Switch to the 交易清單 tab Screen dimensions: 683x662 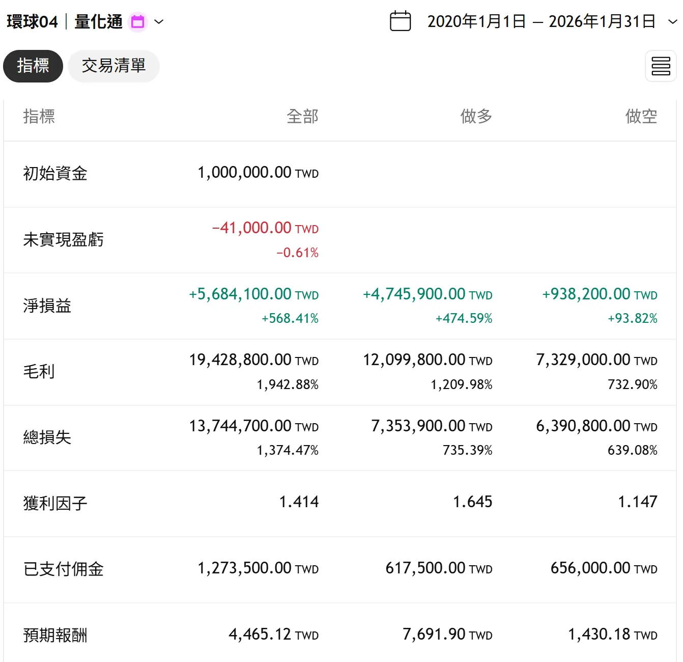coord(113,66)
